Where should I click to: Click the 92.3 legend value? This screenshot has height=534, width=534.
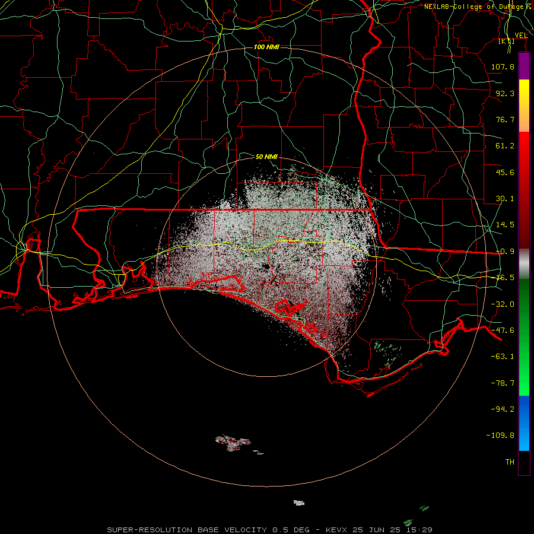(x=505, y=93)
